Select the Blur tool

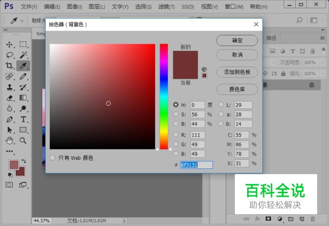[x=9, y=108]
